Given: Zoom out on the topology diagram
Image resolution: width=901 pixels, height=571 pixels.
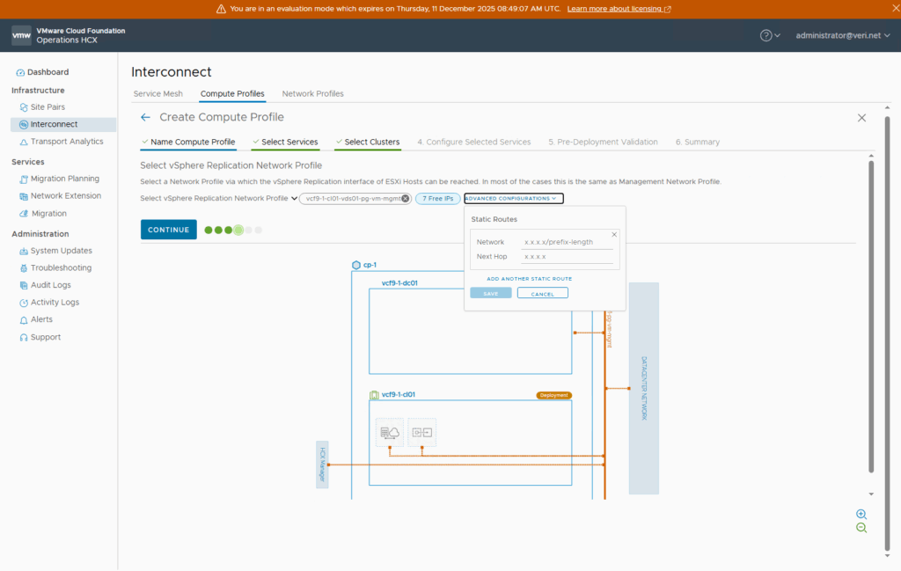Looking at the screenshot, I should (861, 528).
